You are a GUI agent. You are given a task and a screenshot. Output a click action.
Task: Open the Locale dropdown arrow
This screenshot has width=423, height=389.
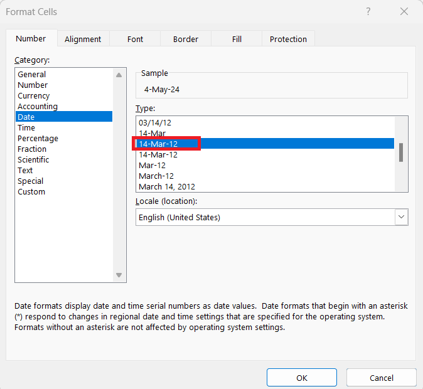coord(401,217)
